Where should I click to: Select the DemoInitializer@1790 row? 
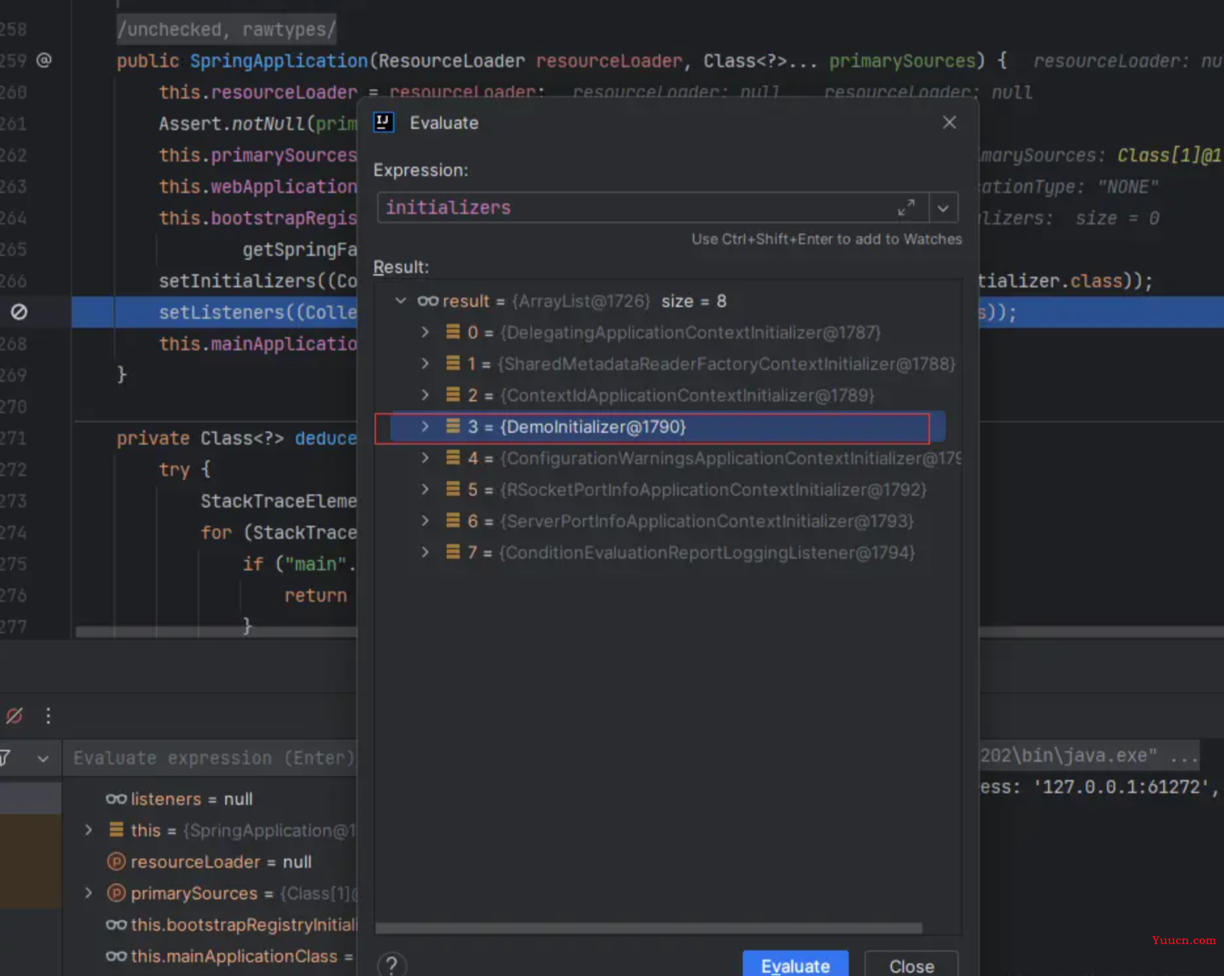[x=668, y=427]
